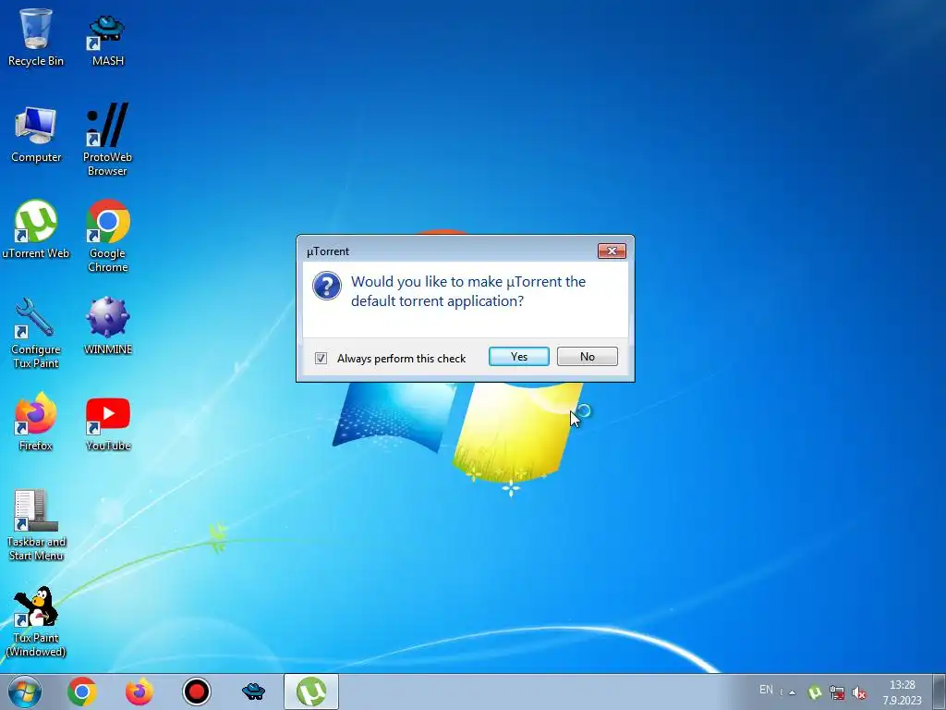Select the Computer desktop icon

tap(36, 135)
